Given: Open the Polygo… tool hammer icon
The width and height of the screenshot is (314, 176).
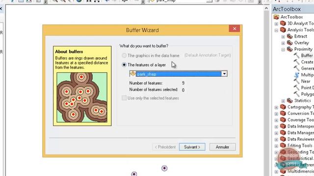Looking at the screenshot, I should 296,94.
